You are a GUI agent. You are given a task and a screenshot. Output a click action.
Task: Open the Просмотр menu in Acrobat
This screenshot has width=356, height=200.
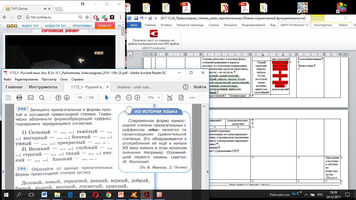(49, 79)
